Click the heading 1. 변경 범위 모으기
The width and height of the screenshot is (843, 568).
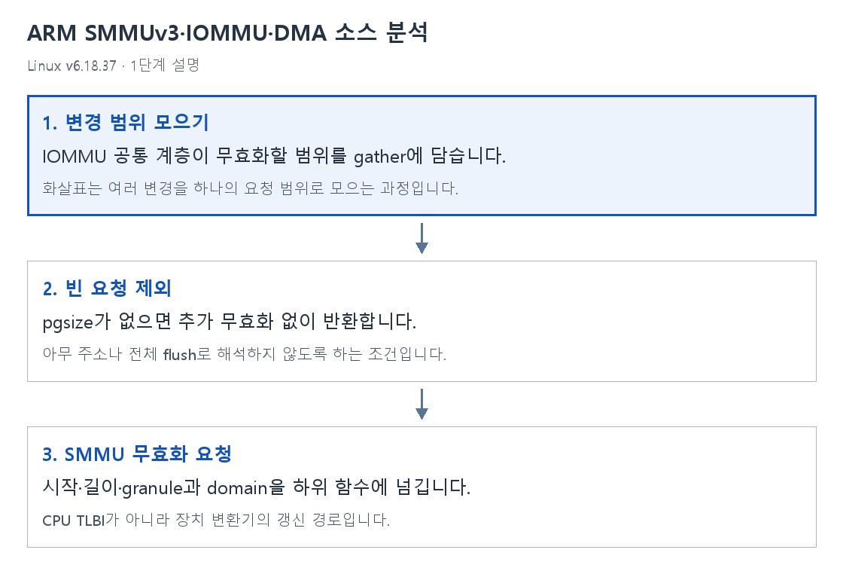125,122
